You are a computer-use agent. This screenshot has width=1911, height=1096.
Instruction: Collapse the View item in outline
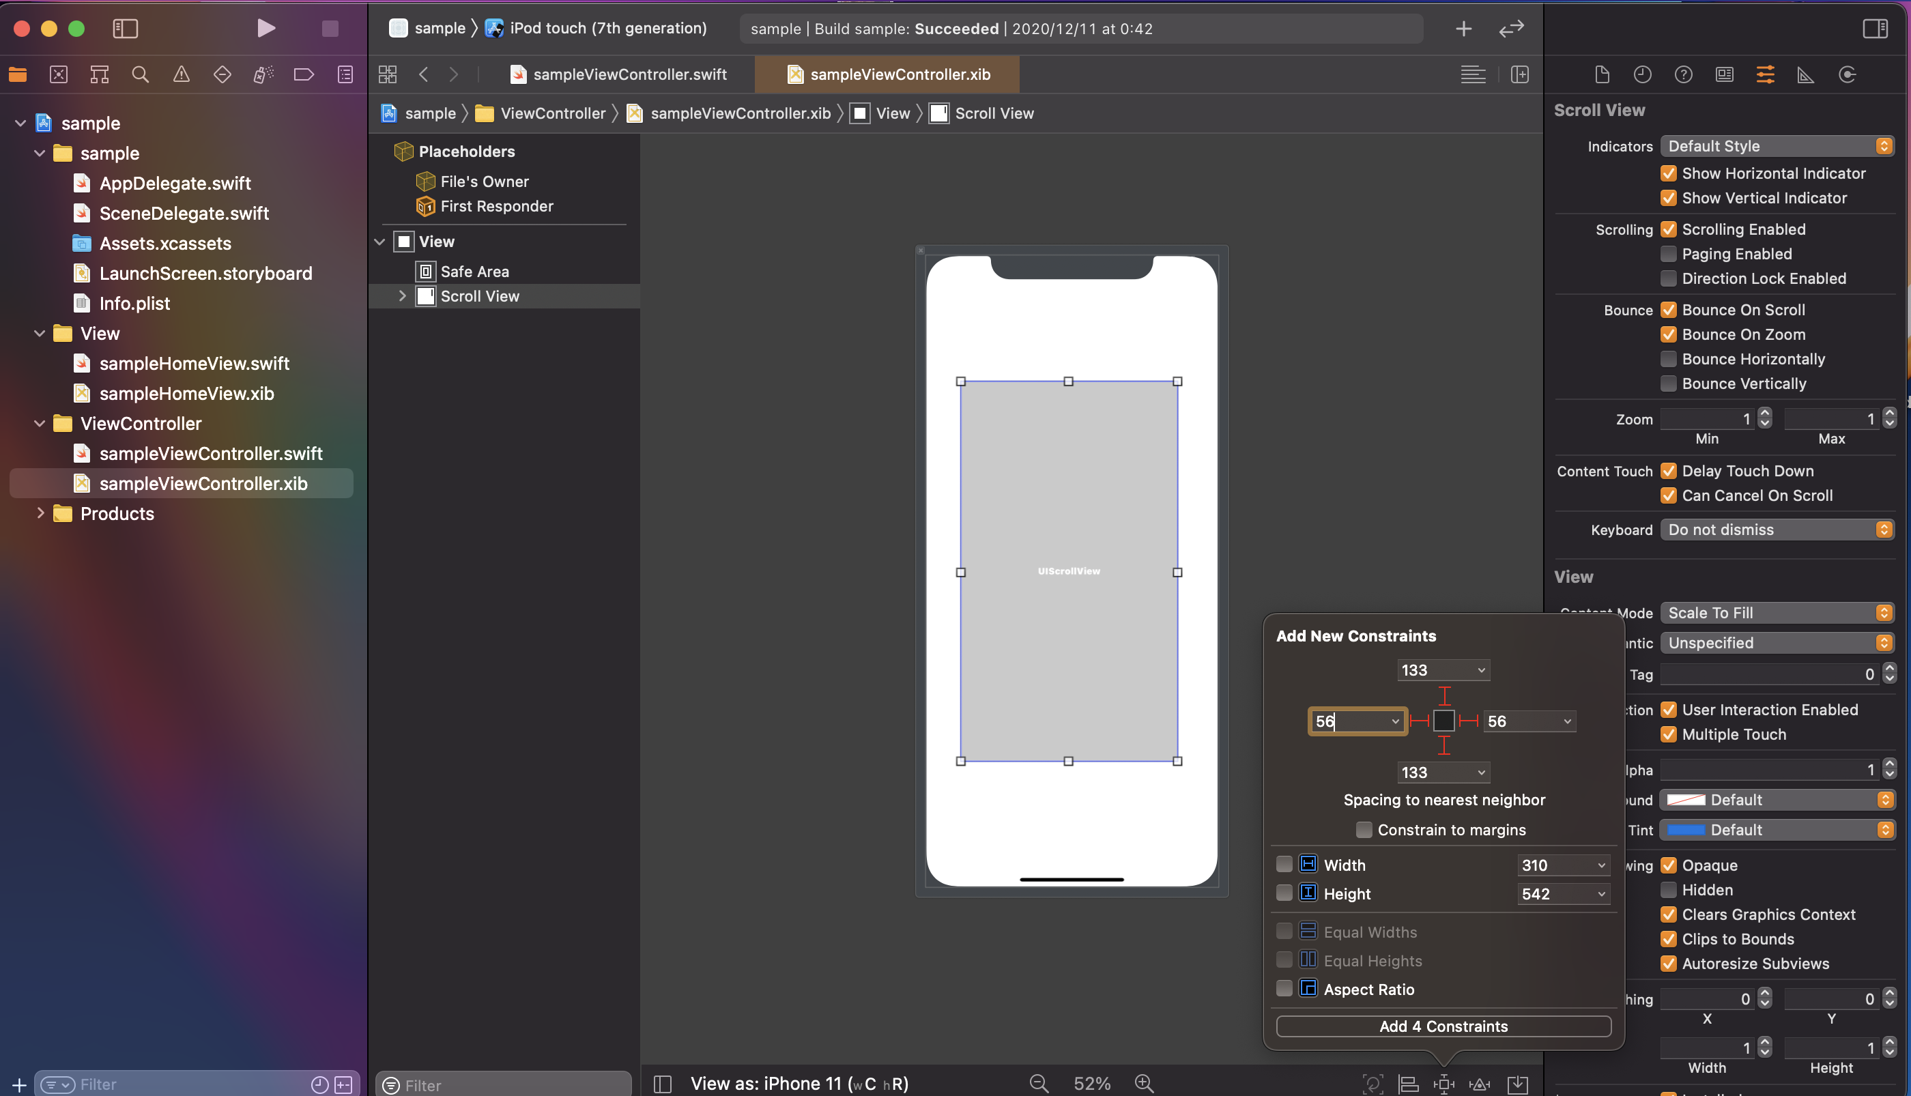point(380,242)
